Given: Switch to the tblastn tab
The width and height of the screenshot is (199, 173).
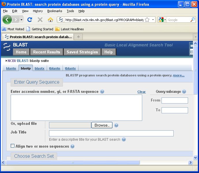Looking at the screenshot, I should tap(55, 68).
